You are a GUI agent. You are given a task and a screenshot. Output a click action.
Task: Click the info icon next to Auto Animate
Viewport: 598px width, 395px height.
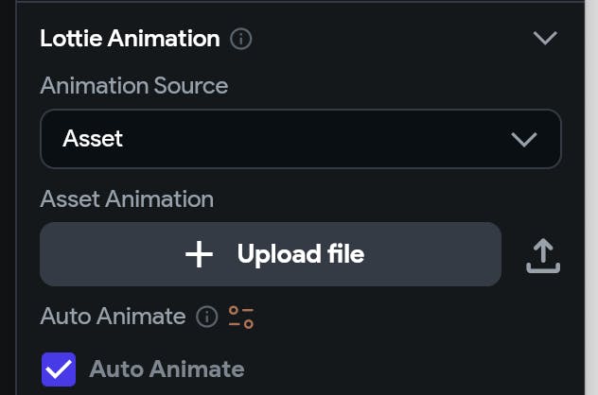206,317
